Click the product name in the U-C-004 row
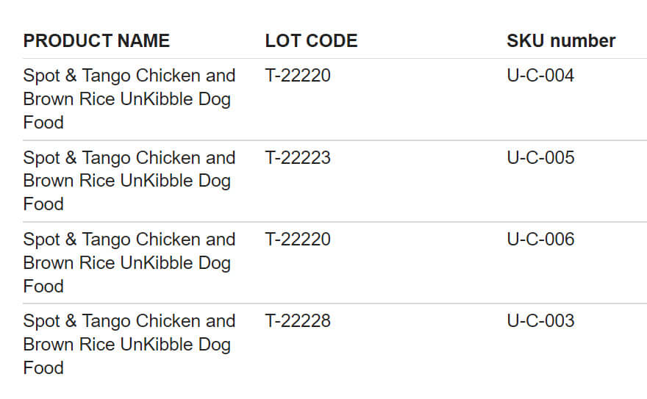The height and width of the screenshot is (399, 647). click(x=129, y=98)
